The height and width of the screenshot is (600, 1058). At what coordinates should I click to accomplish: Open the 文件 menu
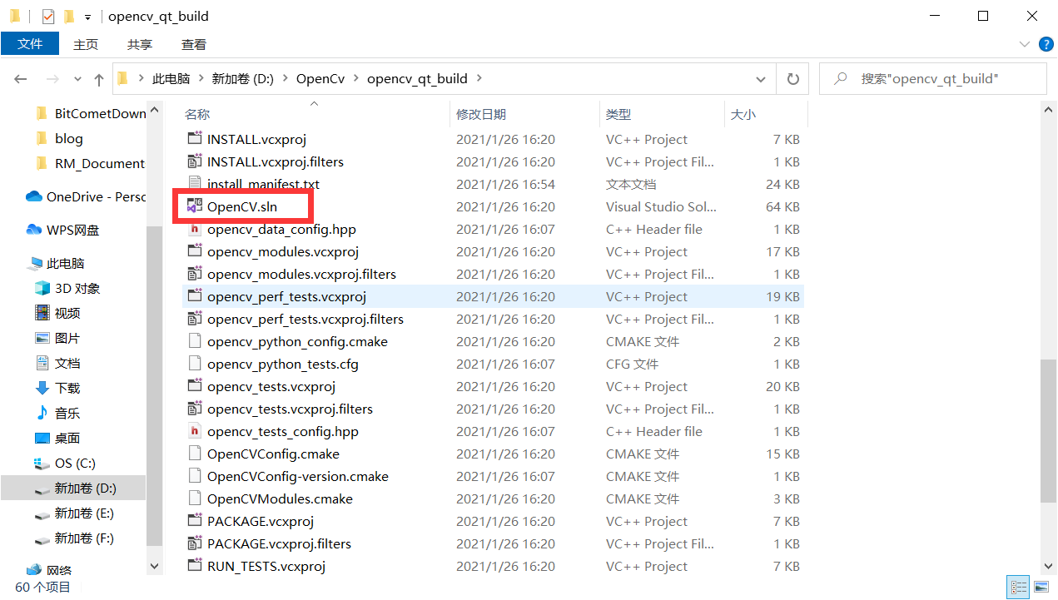30,44
